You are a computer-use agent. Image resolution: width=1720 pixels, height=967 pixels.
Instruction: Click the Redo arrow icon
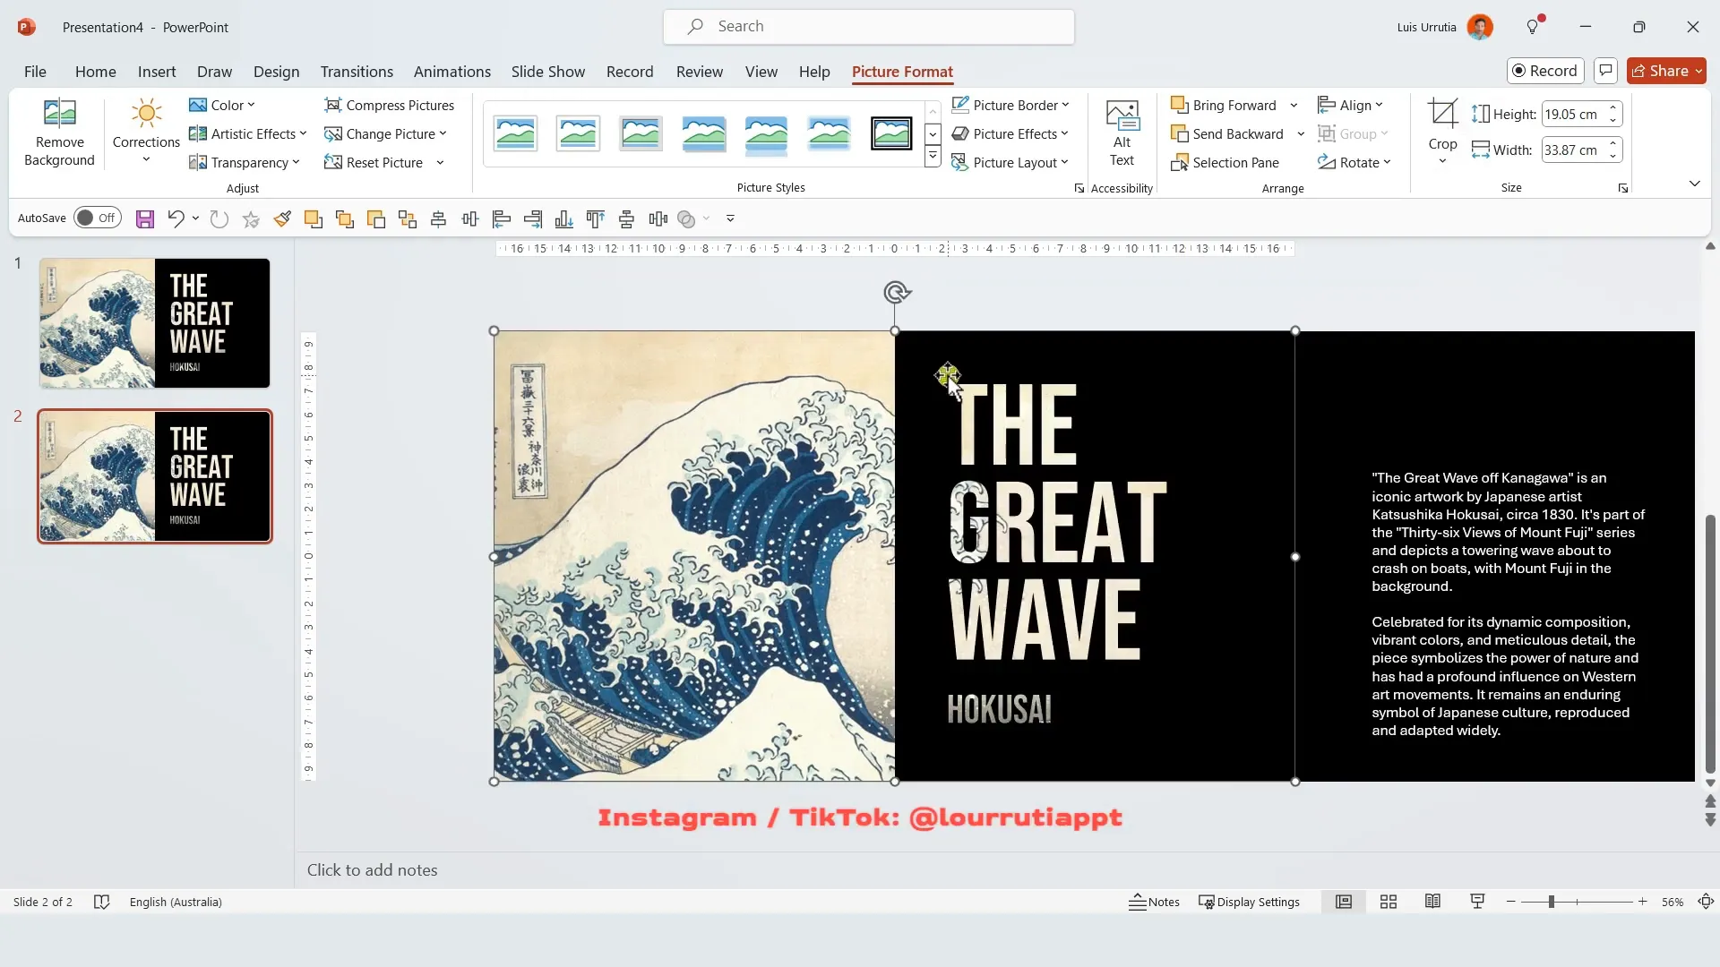pos(219,218)
